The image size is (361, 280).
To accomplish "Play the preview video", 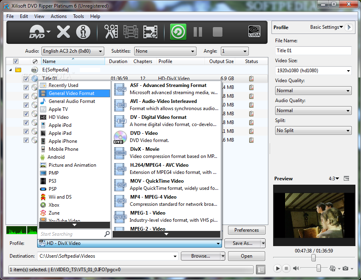I will coord(278,268).
